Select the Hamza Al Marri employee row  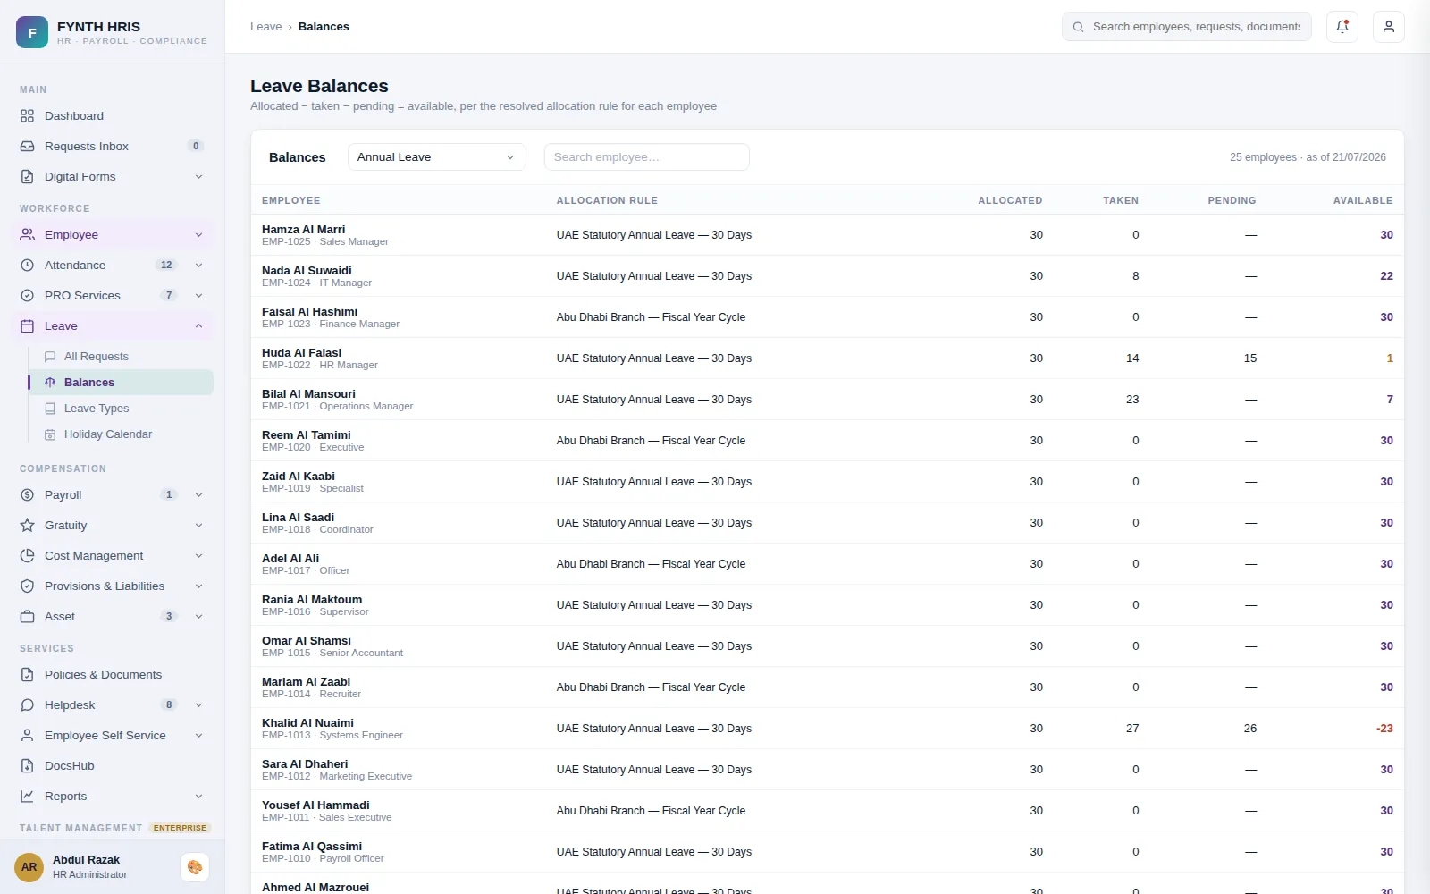828,235
